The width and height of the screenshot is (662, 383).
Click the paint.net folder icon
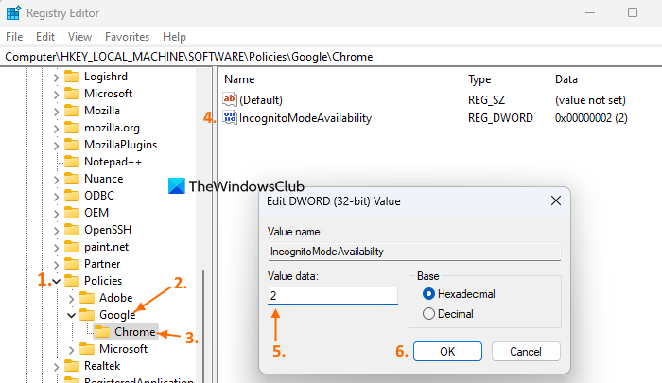pyautogui.click(x=72, y=247)
